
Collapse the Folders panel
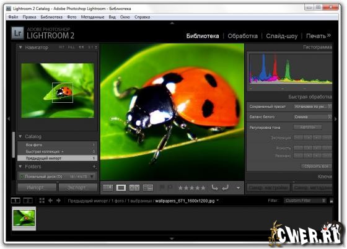tap(20, 167)
